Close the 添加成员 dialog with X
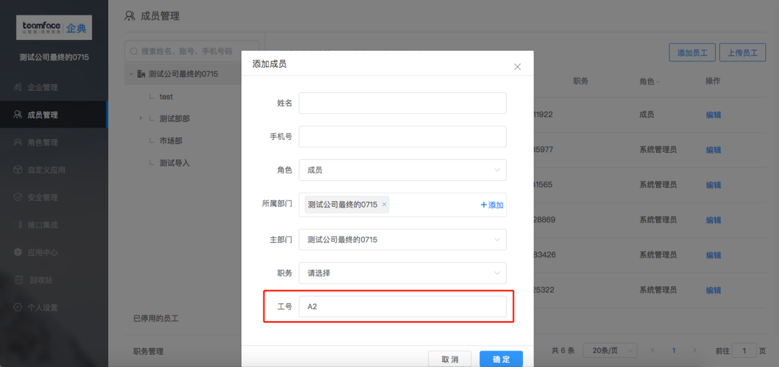 [x=517, y=66]
